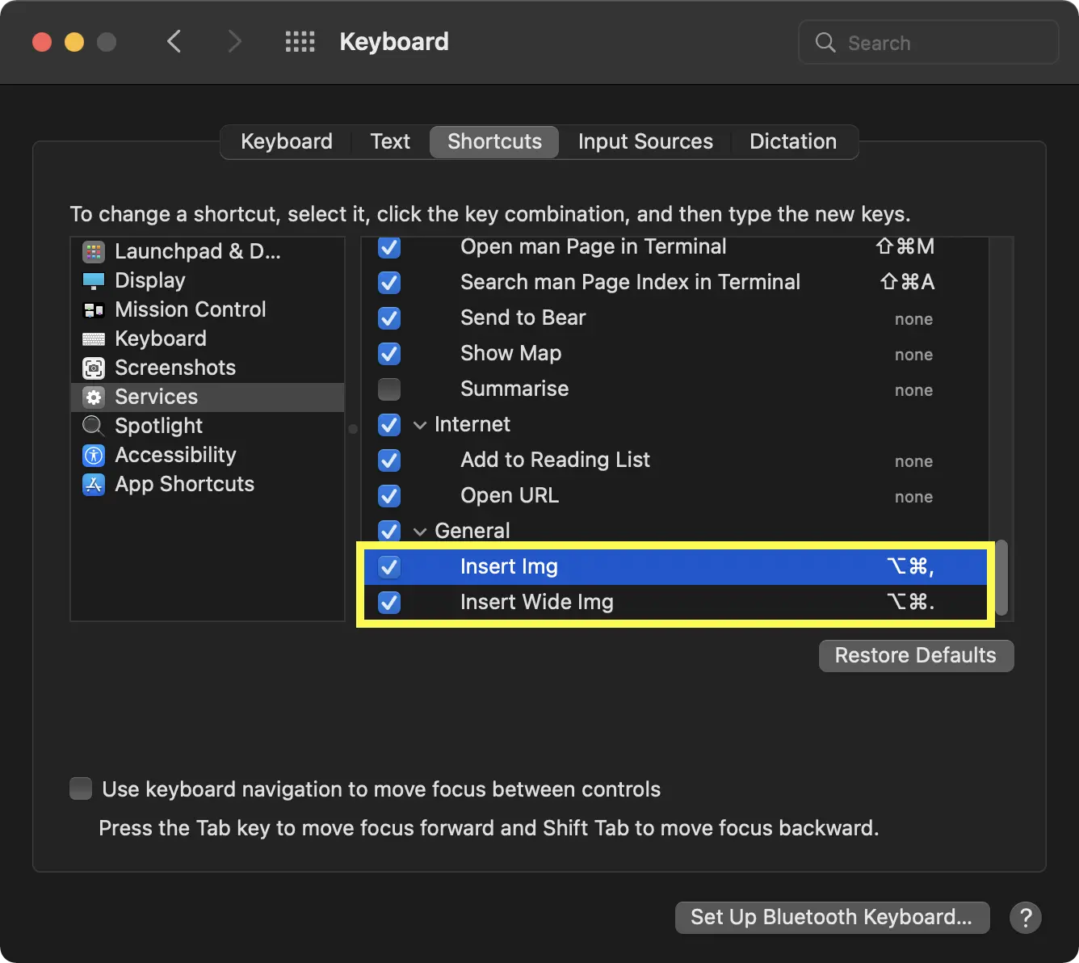
Task: Click the back navigation arrow
Action: [x=174, y=41]
